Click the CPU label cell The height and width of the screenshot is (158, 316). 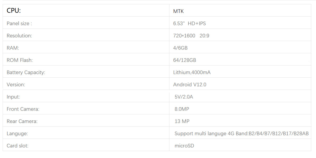click(x=14, y=11)
